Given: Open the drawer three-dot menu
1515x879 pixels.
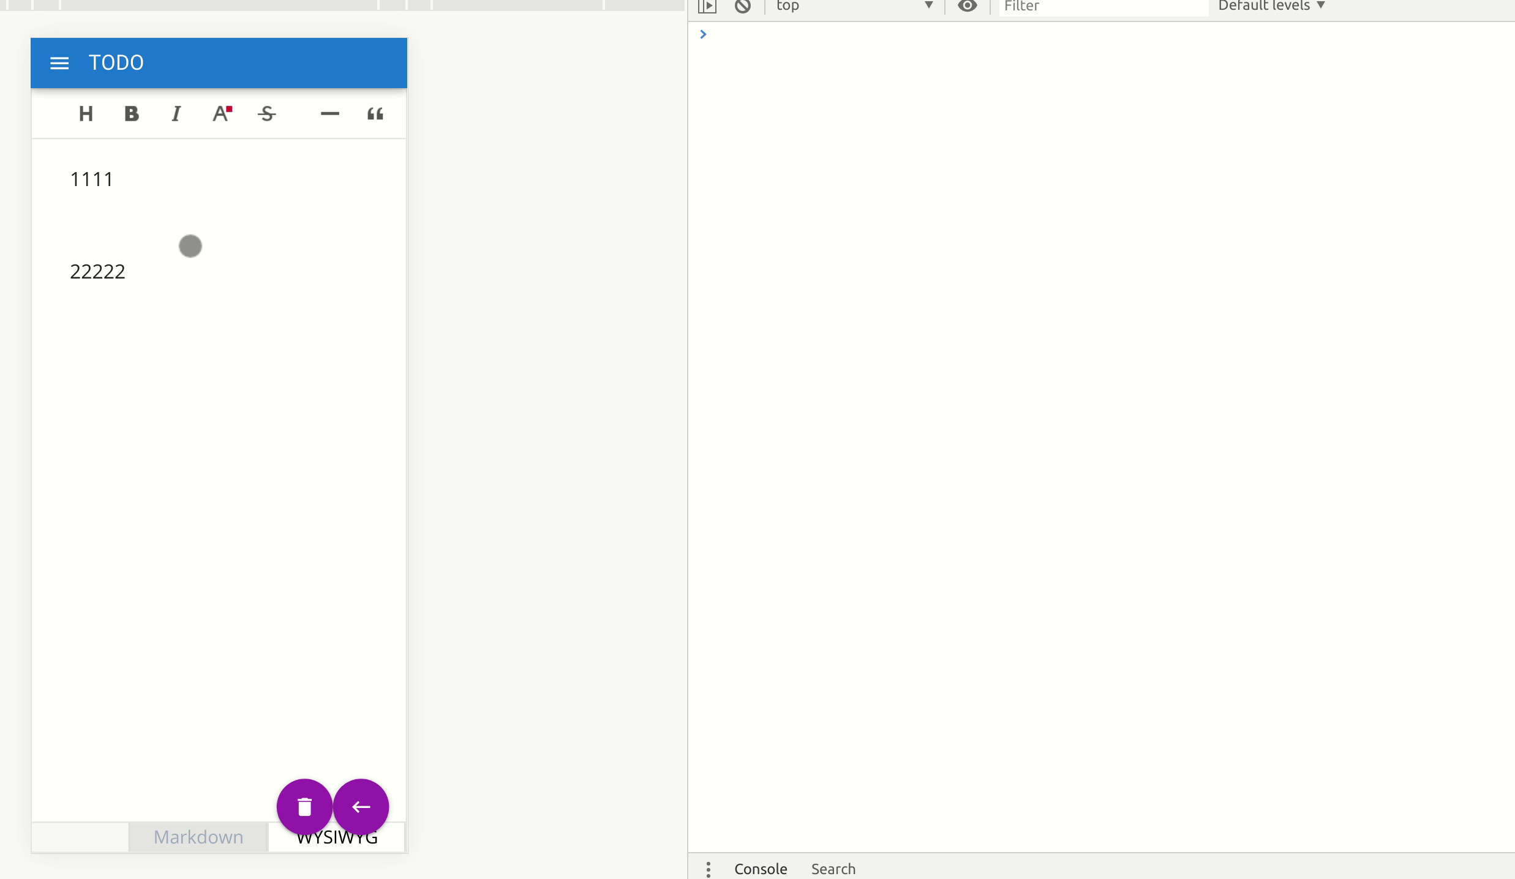Looking at the screenshot, I should pos(709,869).
